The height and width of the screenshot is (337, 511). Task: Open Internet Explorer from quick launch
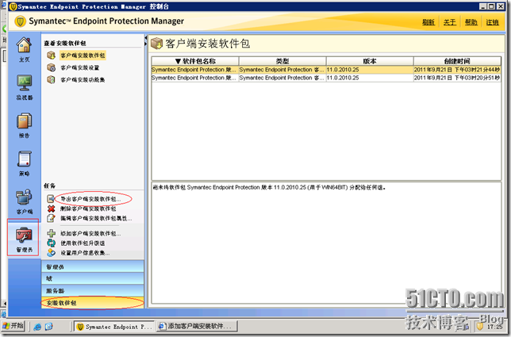pos(37,327)
